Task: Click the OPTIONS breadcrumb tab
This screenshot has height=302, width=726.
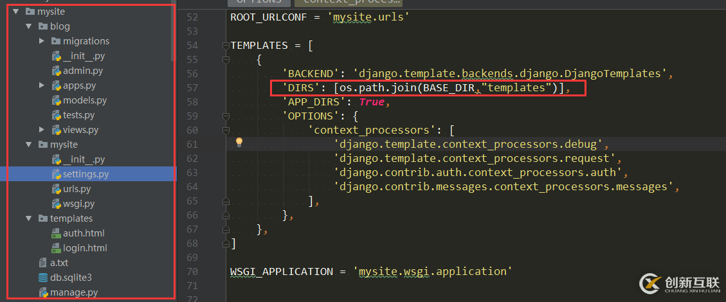Action: 259,3
